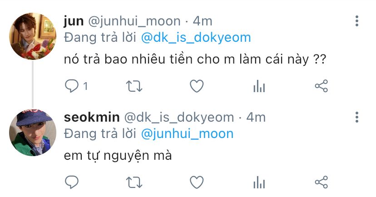This screenshot has width=376, height=197.
Task: Open the tweet text about nhiêu tiền
Action: click(195, 59)
